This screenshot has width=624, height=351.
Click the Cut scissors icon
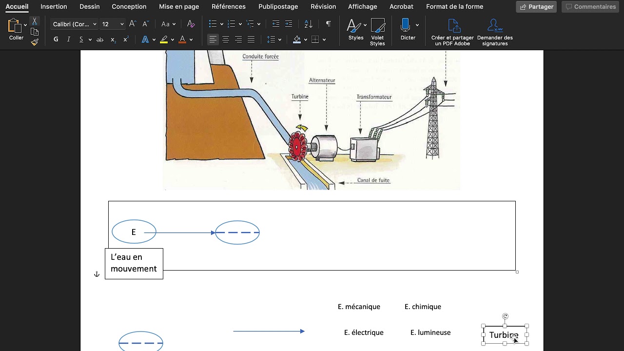point(35,21)
